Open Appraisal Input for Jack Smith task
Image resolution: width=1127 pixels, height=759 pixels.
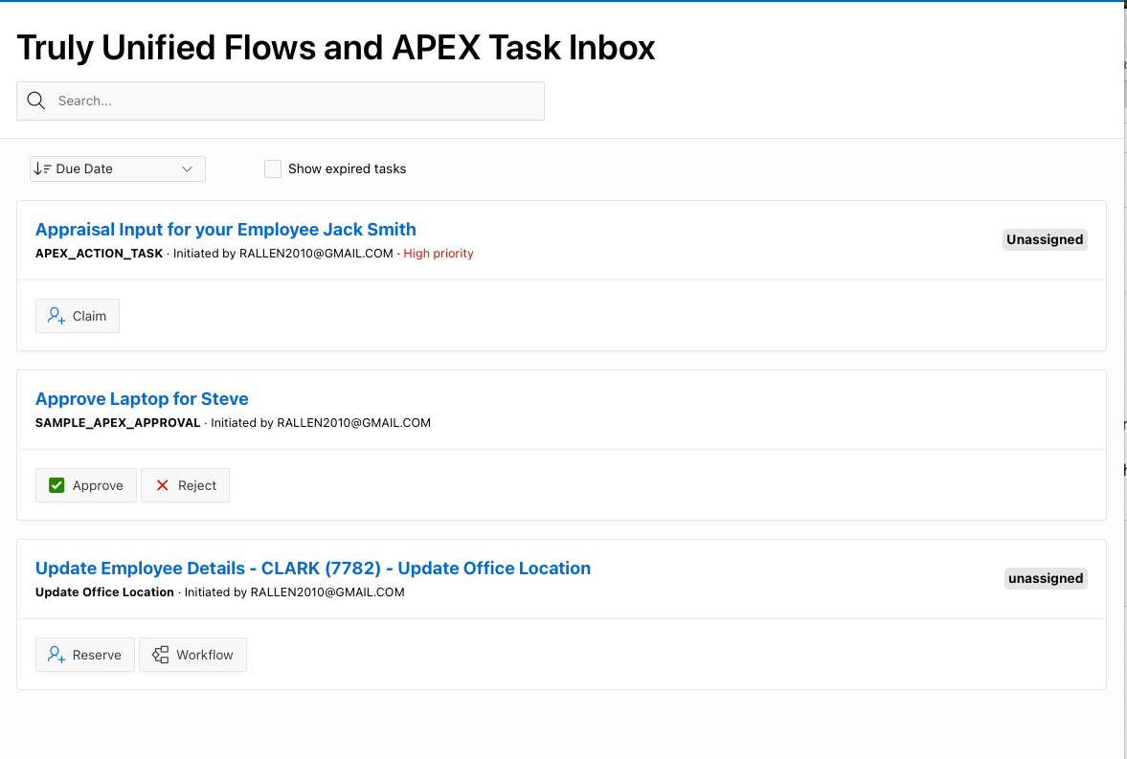(226, 230)
